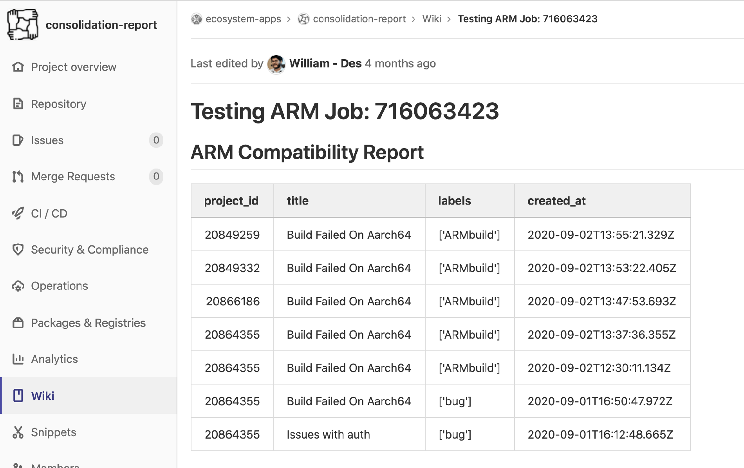Click the Snippets scissors icon

18,432
